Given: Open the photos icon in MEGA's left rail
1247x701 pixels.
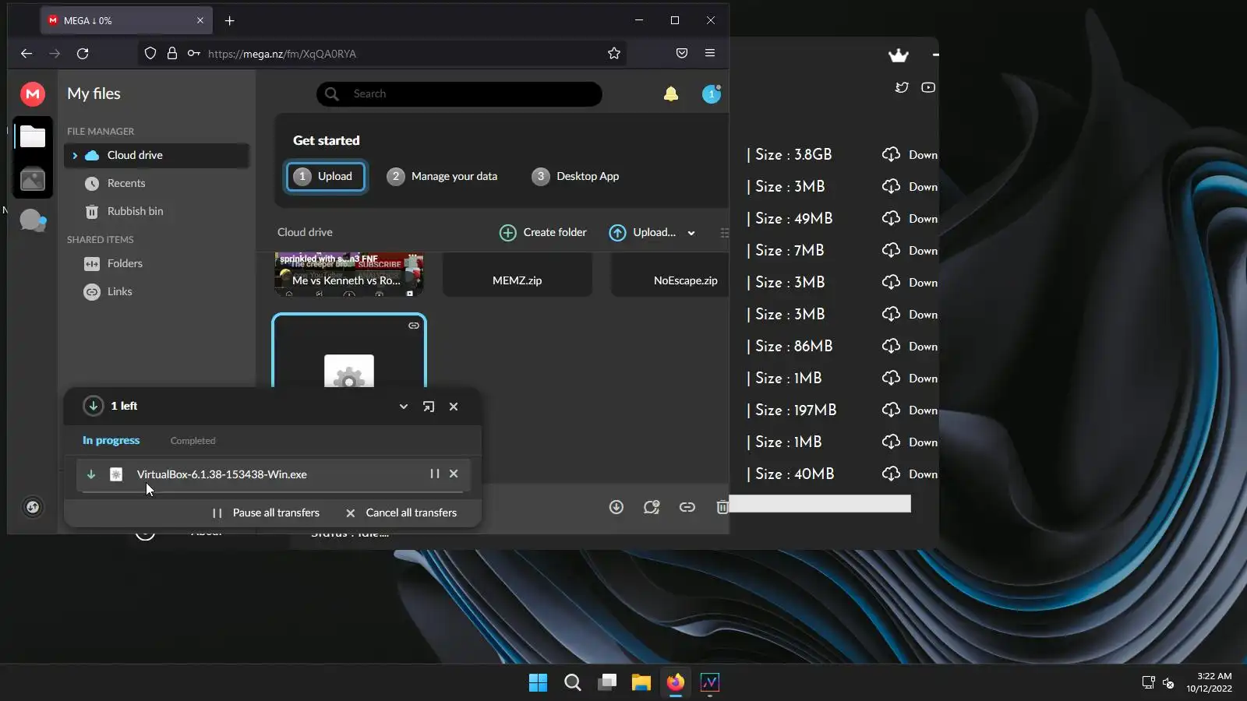Looking at the screenshot, I should (x=33, y=180).
